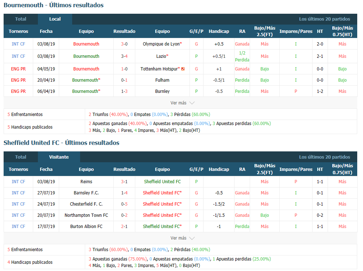Click date 04/05/19 in Bournemouth table

click(x=46, y=69)
